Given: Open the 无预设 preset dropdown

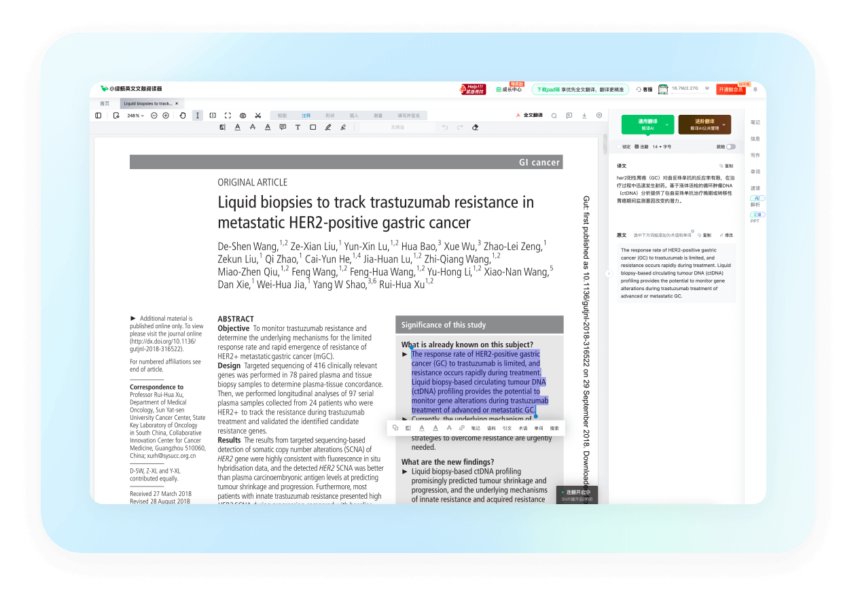Looking at the screenshot, I should tap(397, 127).
